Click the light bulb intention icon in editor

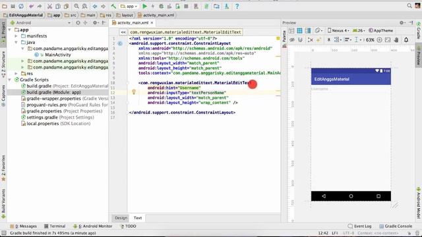pos(134,92)
